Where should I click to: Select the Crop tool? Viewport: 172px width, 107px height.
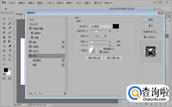tap(4, 28)
